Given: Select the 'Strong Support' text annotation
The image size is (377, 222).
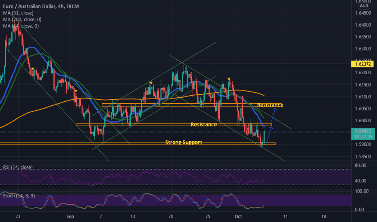Looking at the screenshot, I should click(184, 142).
